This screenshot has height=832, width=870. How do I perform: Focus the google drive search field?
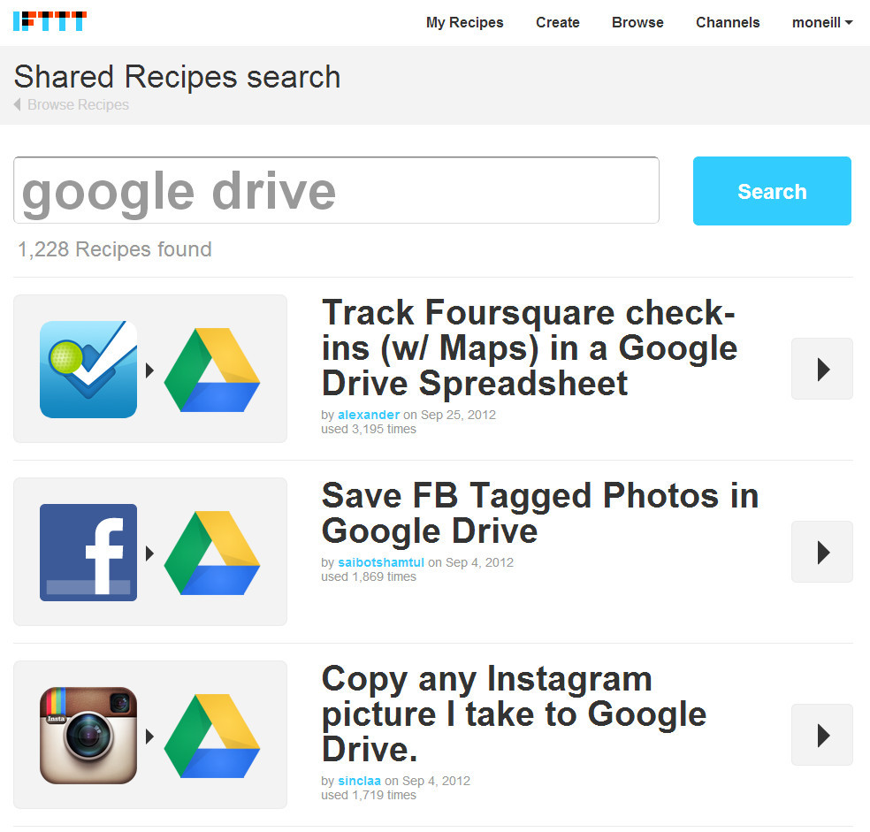(x=336, y=190)
